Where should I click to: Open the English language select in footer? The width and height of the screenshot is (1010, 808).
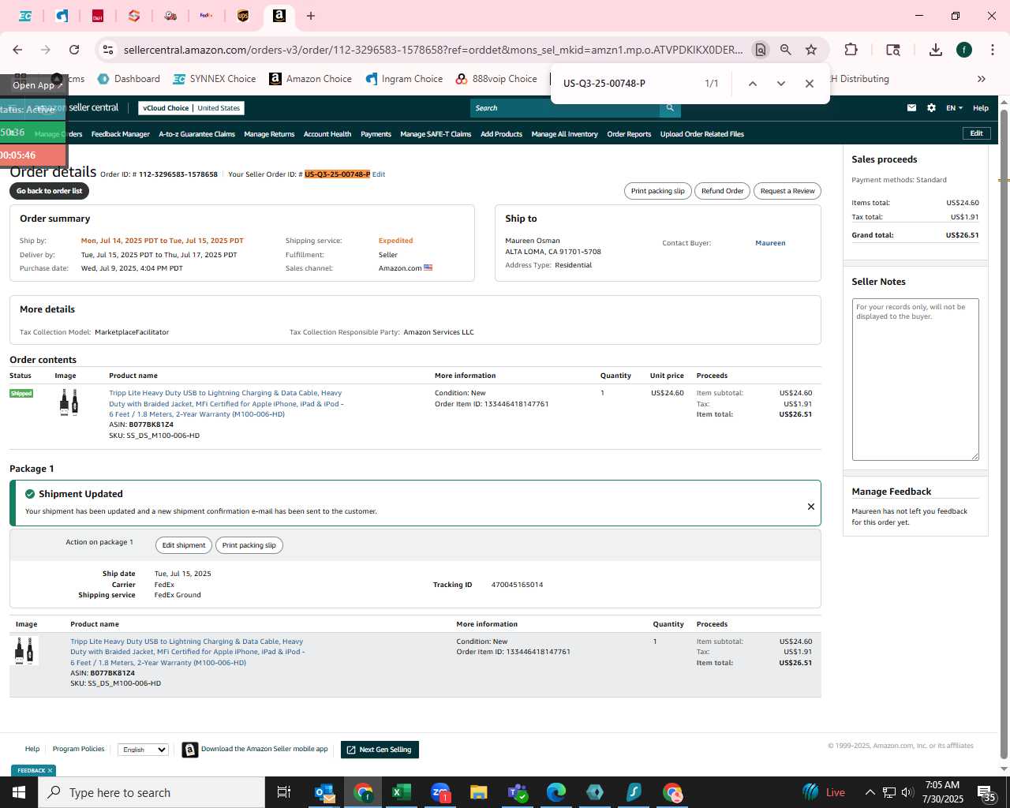[x=143, y=750]
